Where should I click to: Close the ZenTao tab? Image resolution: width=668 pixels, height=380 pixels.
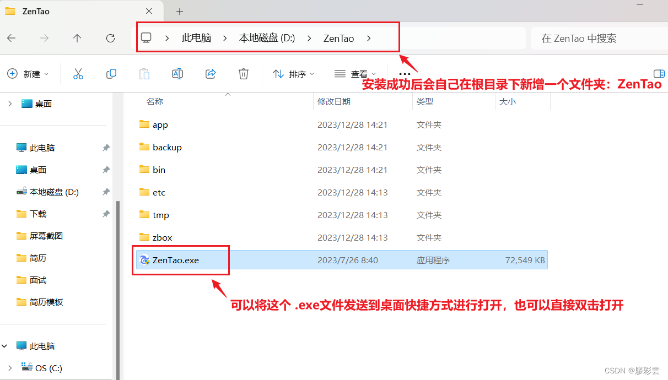[149, 11]
